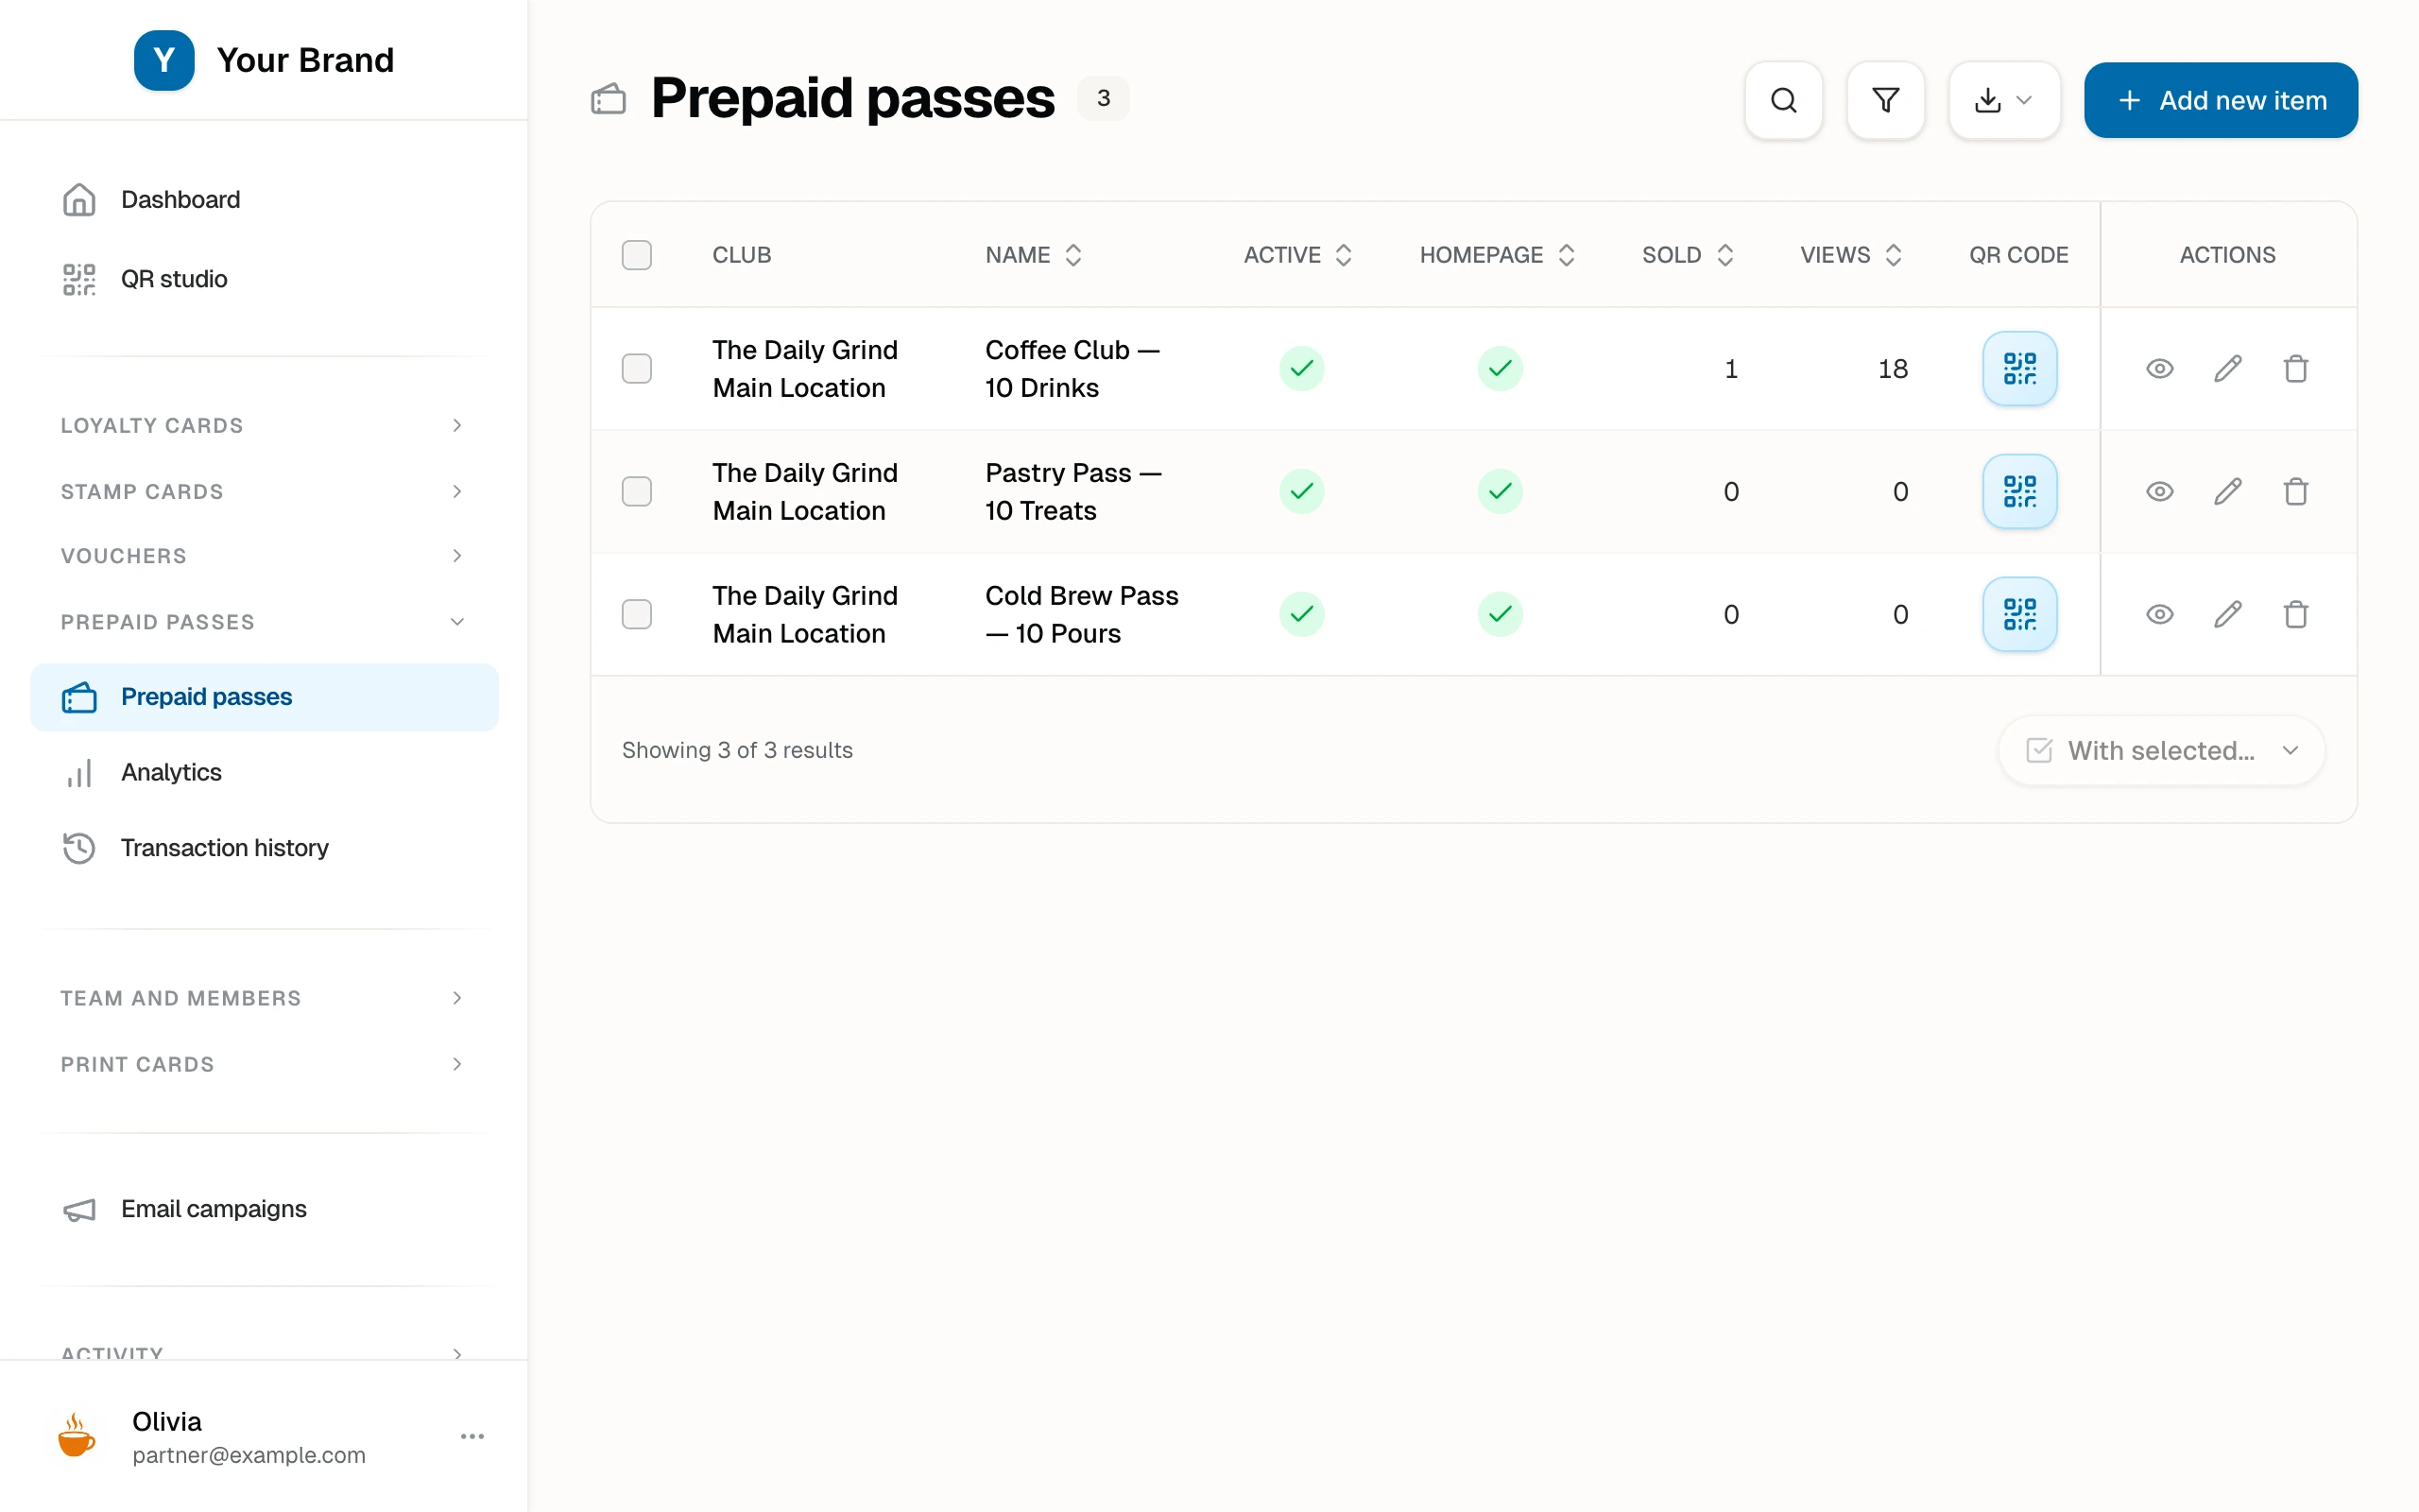Image resolution: width=2419 pixels, height=1512 pixels.
Task: Show QR code for Pastry Pass
Action: 2019,491
